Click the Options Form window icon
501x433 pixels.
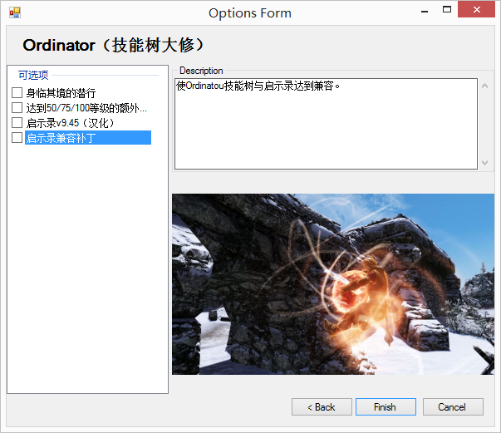[x=14, y=12]
